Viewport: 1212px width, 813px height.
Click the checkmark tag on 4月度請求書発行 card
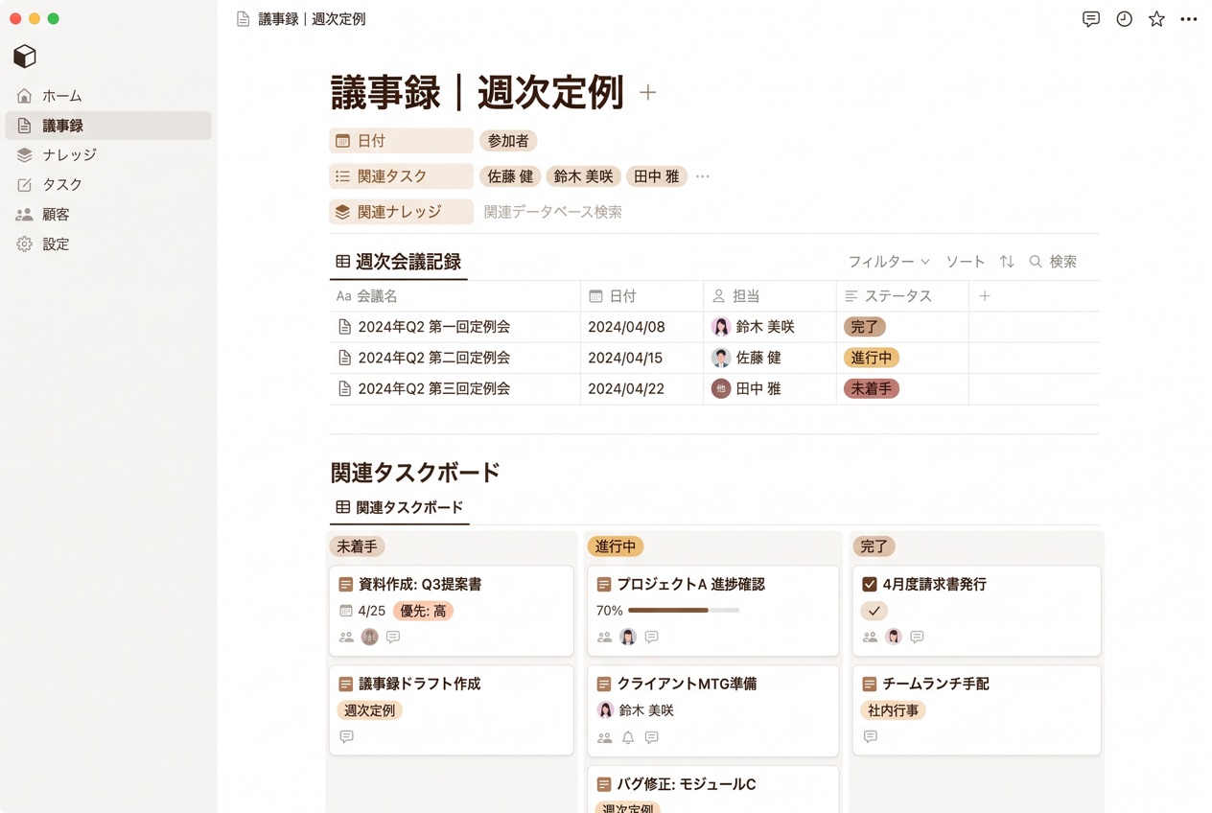tap(874, 611)
